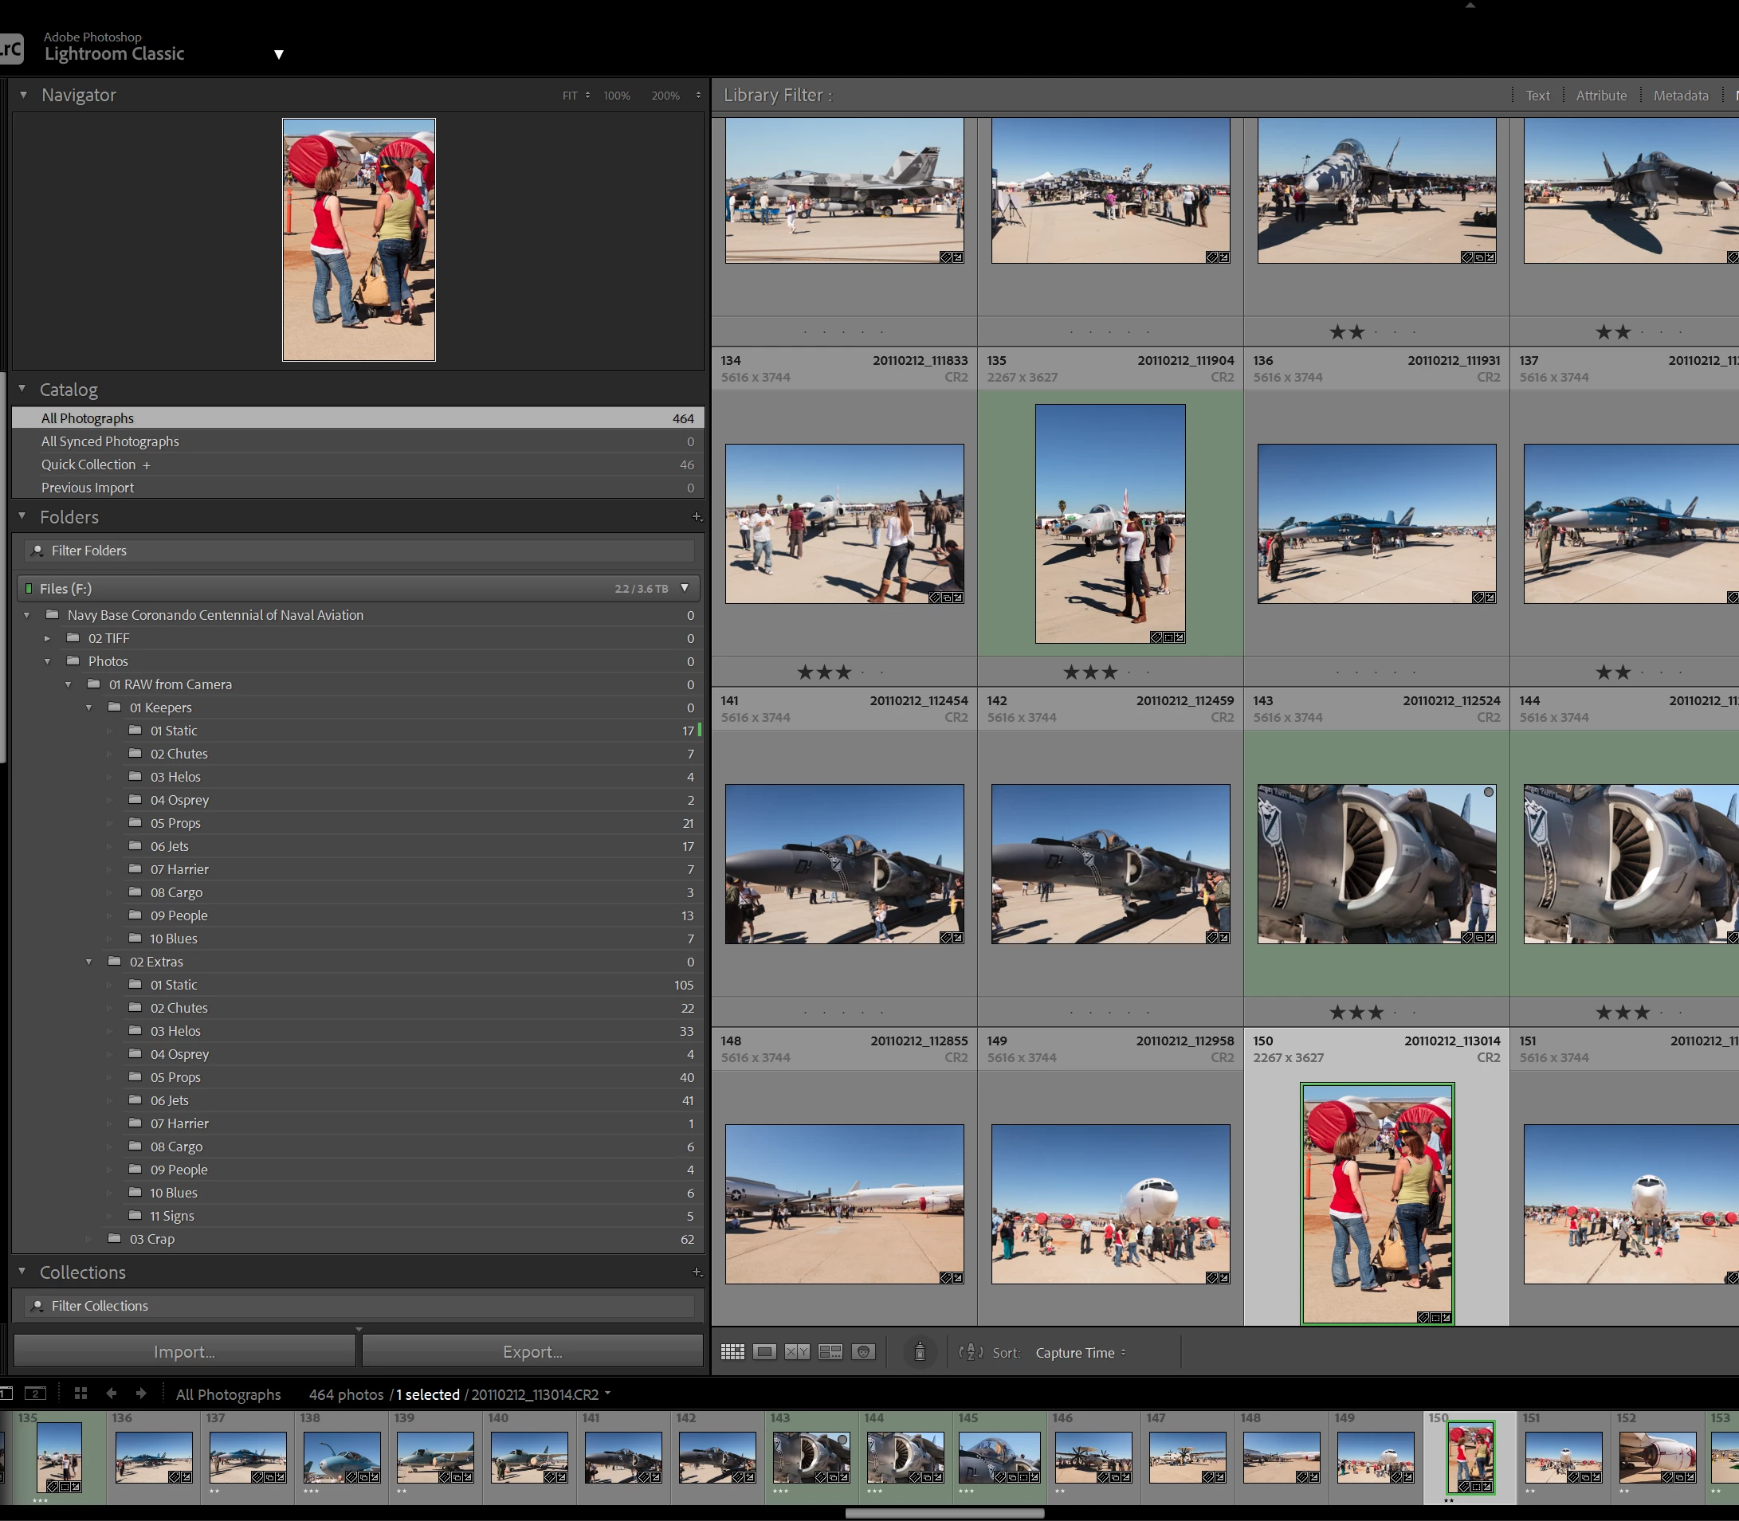Open the Metadata filter tab
This screenshot has width=1739, height=1521.
point(1680,96)
